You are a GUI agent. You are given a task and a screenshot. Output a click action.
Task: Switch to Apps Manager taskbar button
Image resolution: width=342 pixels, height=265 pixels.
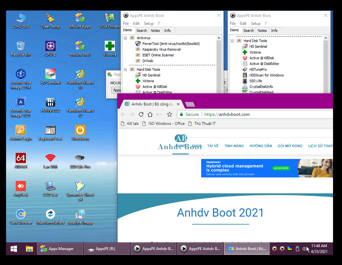(x=60, y=249)
